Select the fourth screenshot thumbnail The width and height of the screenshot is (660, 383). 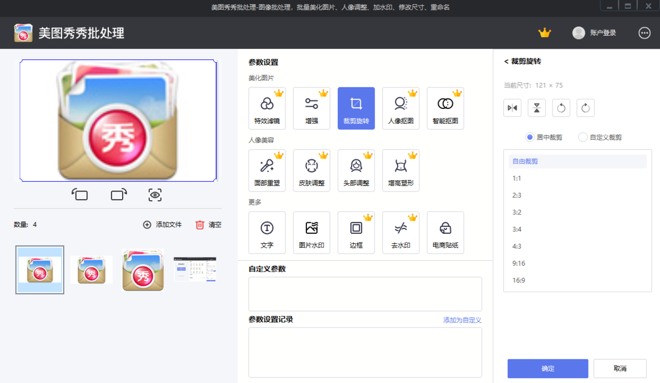[195, 269]
